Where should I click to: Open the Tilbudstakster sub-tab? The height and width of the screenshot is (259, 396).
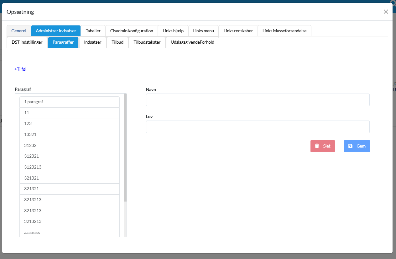coord(147,42)
